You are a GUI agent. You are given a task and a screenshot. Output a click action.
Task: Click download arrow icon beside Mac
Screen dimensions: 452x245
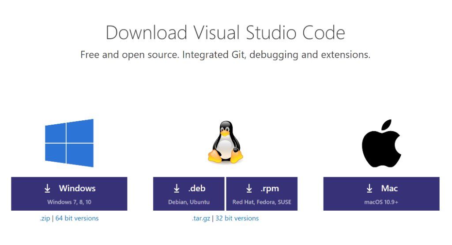(370, 189)
